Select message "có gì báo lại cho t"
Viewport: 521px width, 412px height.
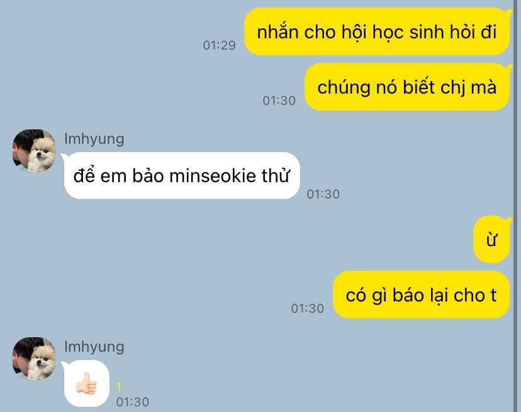tap(422, 295)
